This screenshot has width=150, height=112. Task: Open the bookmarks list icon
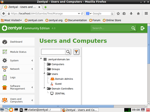pos(124,13)
